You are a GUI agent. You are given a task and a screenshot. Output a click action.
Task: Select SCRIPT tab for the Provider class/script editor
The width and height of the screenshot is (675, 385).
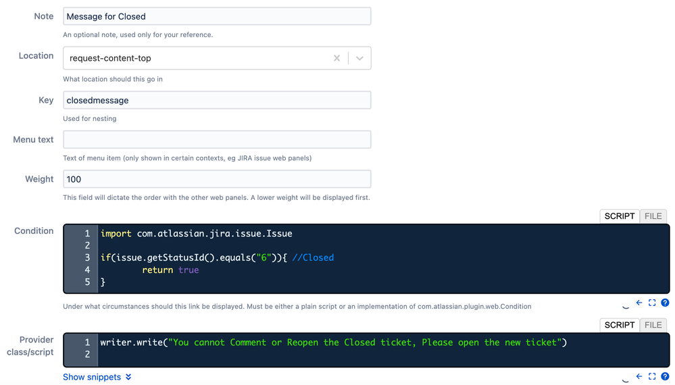tap(620, 325)
